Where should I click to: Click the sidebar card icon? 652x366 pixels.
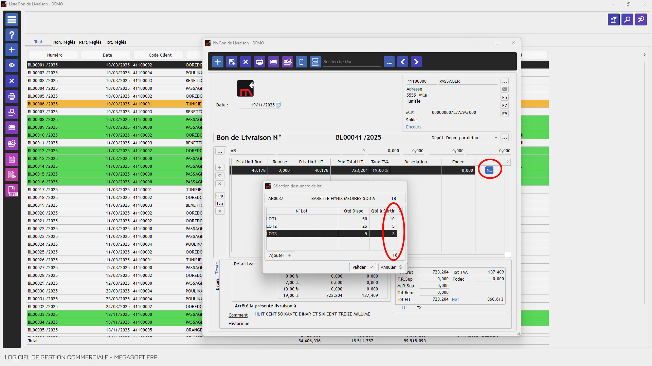(x=12, y=128)
